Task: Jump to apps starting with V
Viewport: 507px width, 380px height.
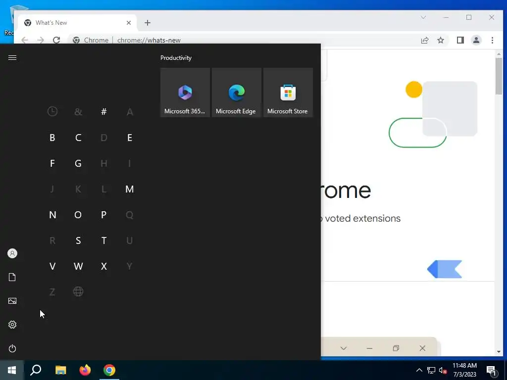Action: tap(52, 266)
